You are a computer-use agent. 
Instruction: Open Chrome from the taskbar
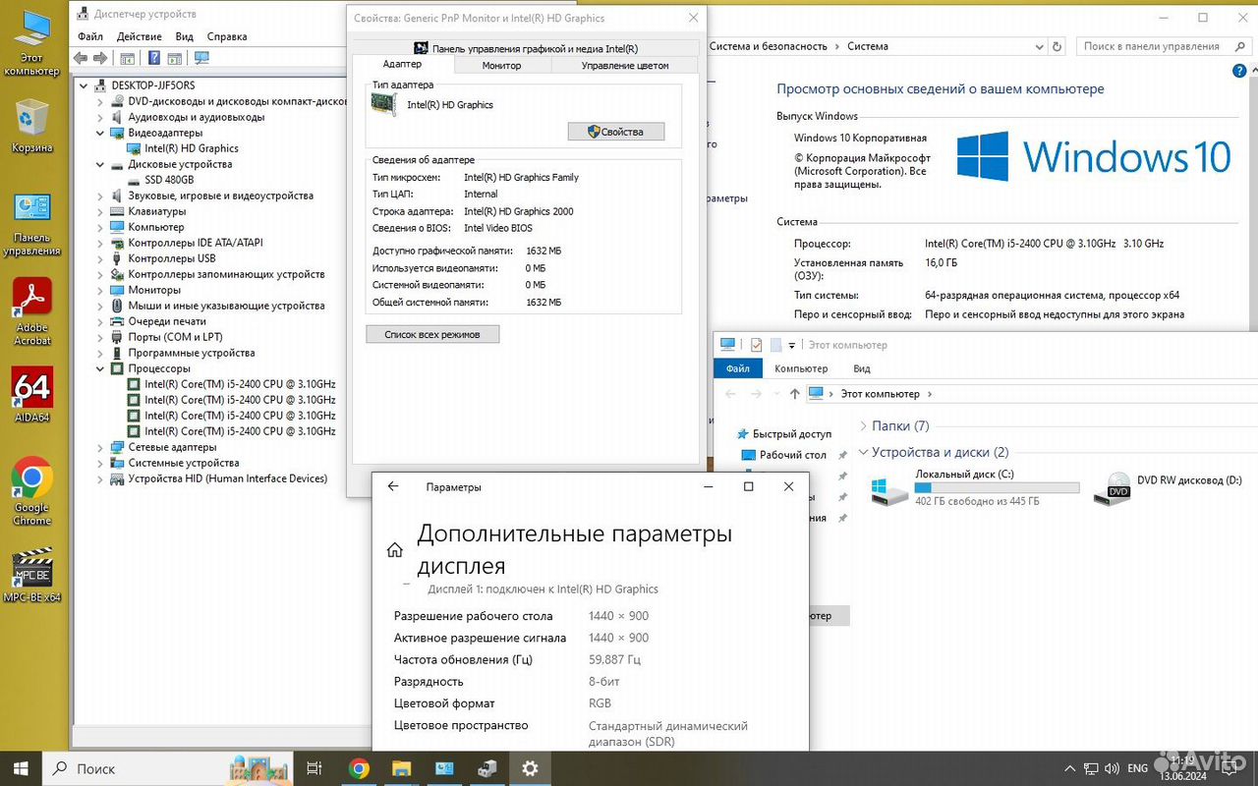[x=359, y=768]
